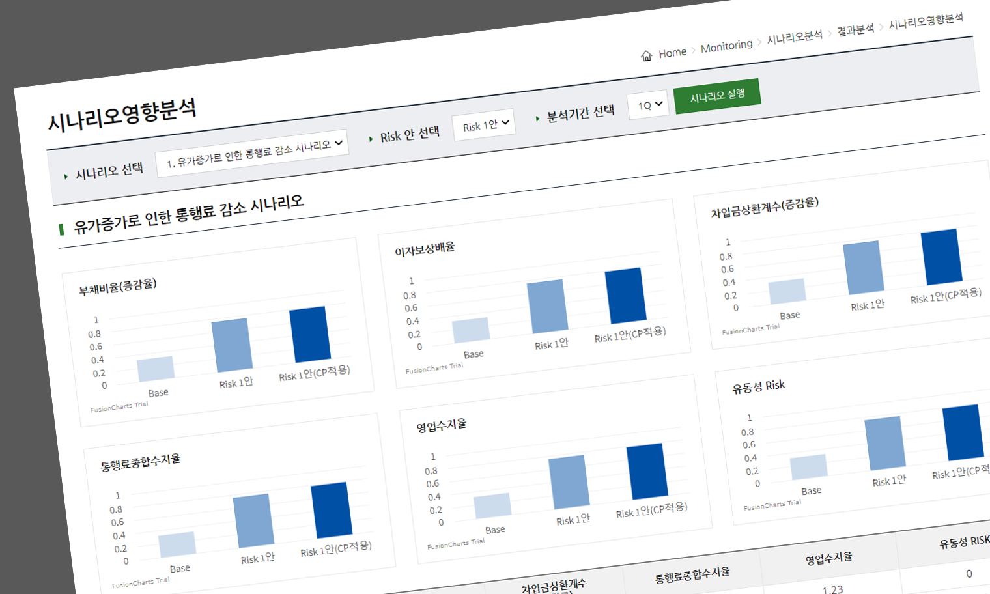Click the Risk 안 선택 label
Image resolution: width=990 pixels, height=594 pixels.
(x=410, y=135)
